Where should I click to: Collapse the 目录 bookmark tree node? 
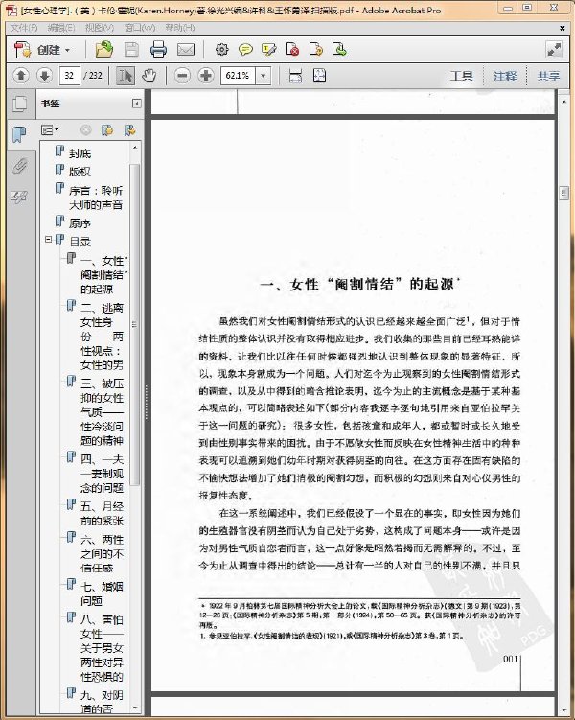48,240
